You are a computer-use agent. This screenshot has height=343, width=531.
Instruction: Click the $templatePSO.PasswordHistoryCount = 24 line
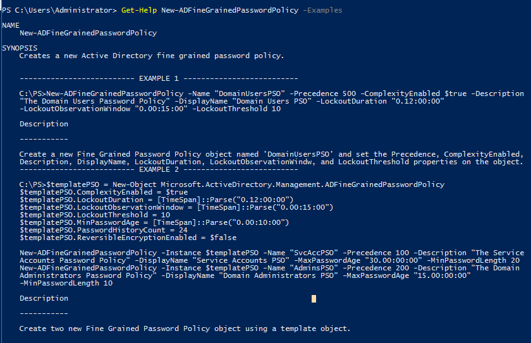click(104, 230)
